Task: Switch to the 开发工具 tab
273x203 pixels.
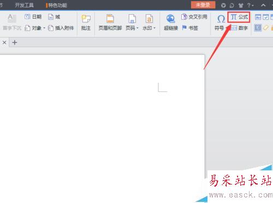Action: [24, 5]
